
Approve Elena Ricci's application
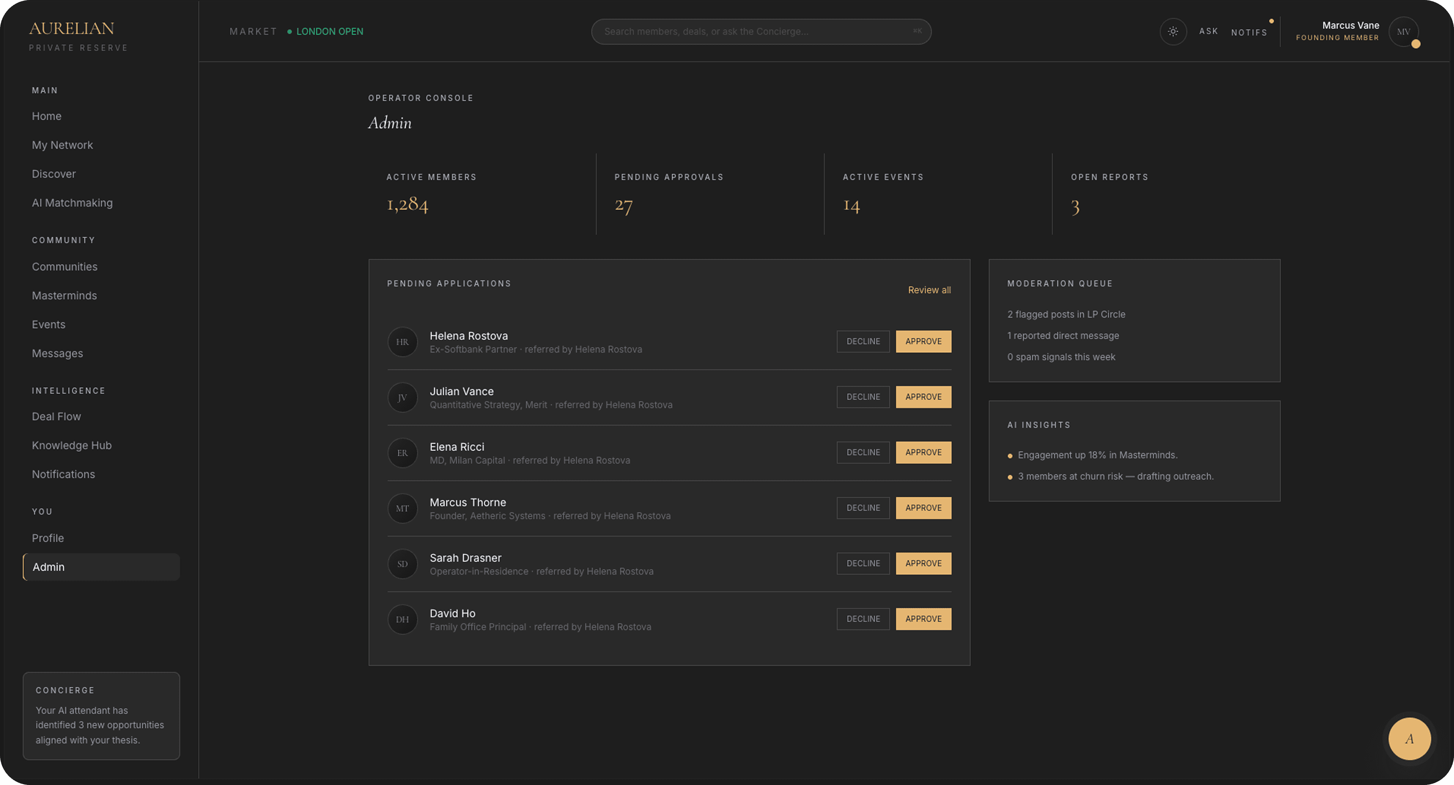click(x=924, y=452)
